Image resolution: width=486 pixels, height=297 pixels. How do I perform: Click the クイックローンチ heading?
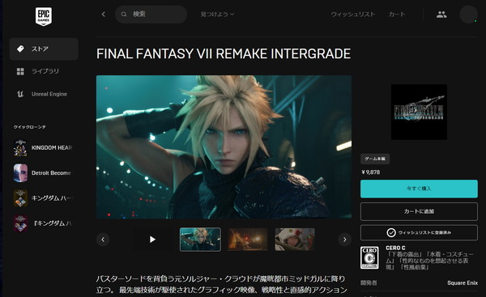[29, 127]
